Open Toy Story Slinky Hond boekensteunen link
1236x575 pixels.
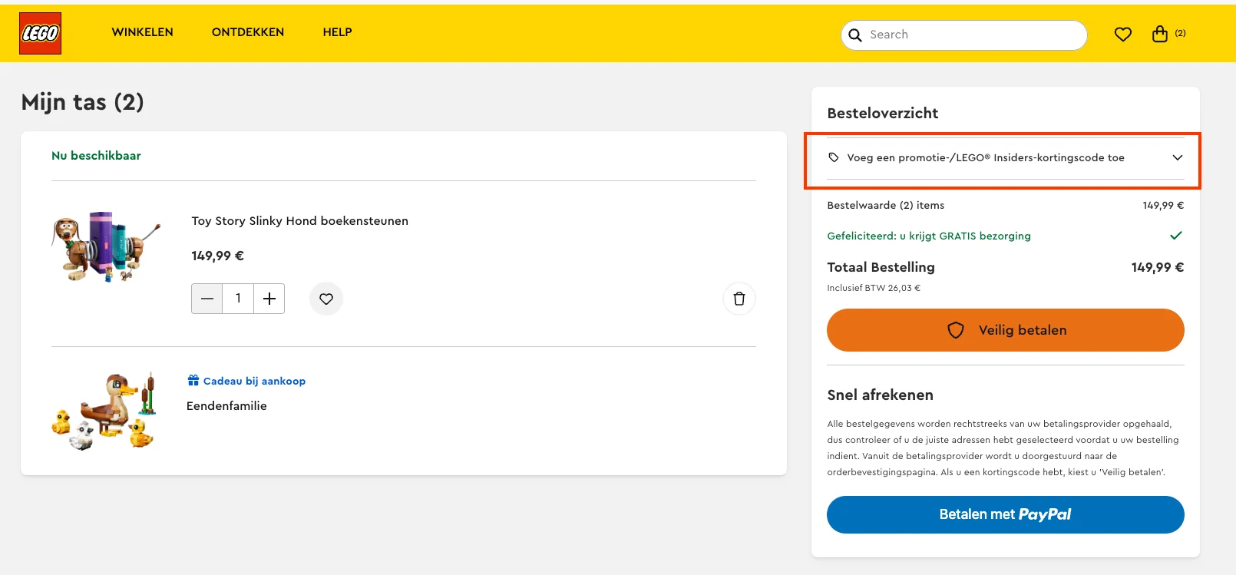pos(300,221)
